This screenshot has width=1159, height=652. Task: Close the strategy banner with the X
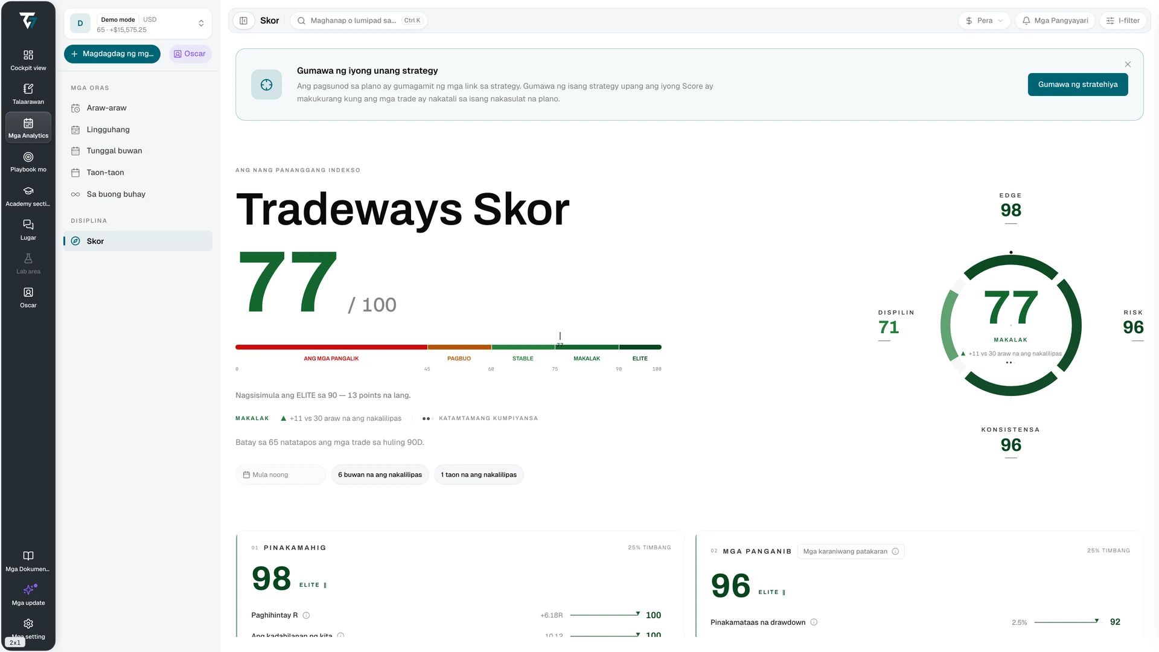point(1128,64)
